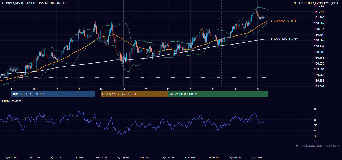The image size is (342, 160).
Task: Click the bottom time label 3/3 08:00
Action: (x=12, y=157)
